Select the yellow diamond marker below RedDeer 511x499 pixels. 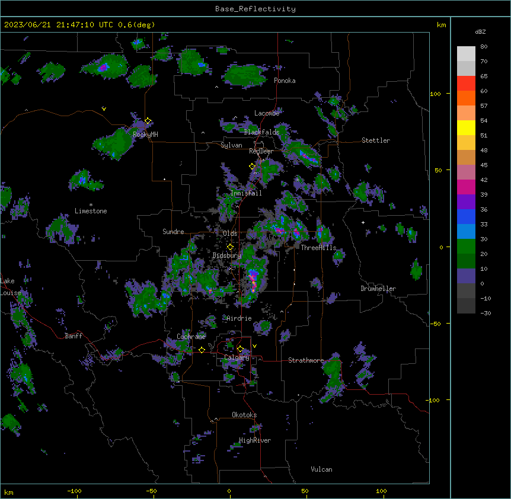tap(252, 167)
